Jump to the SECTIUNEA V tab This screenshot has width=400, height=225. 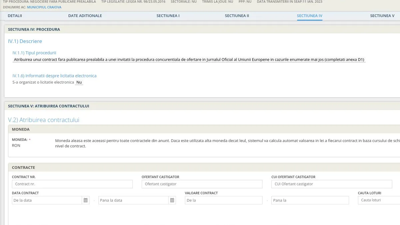click(x=382, y=16)
